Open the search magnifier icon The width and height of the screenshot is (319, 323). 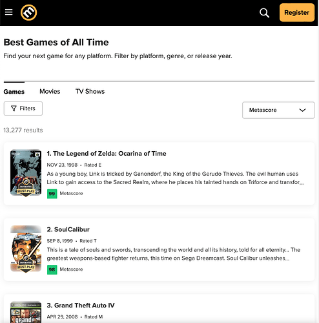pyautogui.click(x=264, y=13)
